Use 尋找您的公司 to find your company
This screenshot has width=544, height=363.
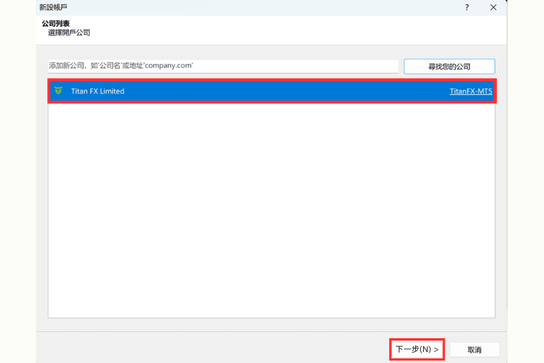click(449, 66)
